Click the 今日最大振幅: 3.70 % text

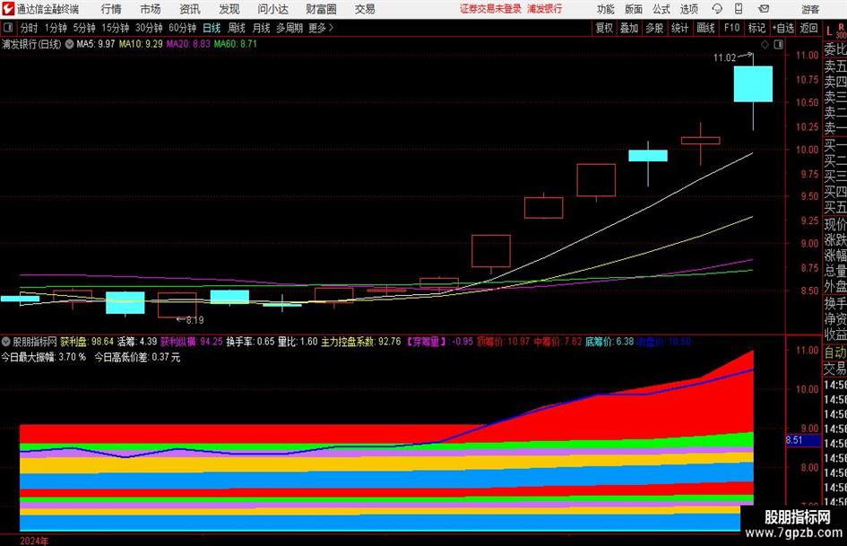[x=44, y=358]
